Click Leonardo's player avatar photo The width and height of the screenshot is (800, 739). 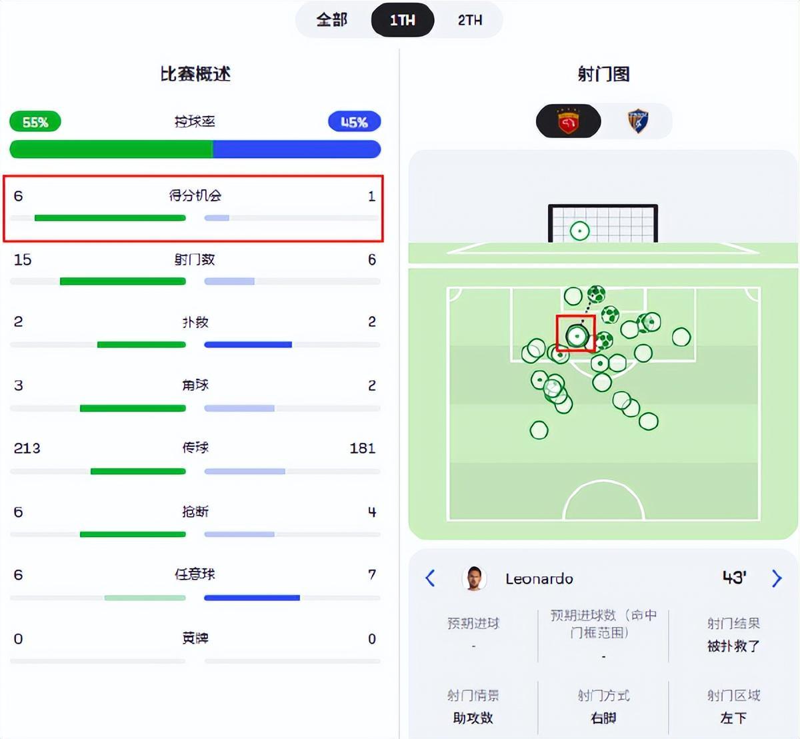(x=474, y=578)
